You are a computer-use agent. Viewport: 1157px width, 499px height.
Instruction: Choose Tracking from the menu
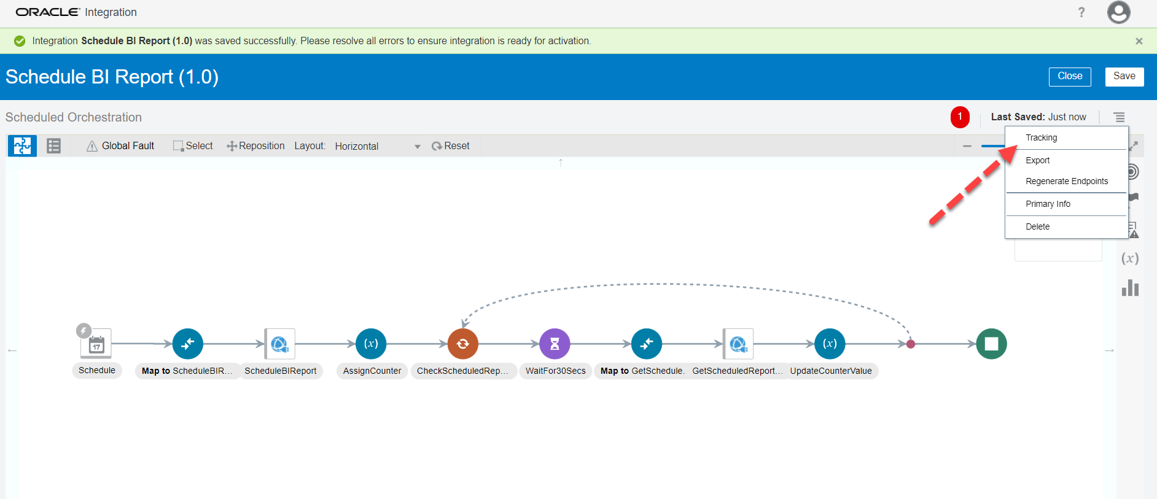coord(1042,138)
